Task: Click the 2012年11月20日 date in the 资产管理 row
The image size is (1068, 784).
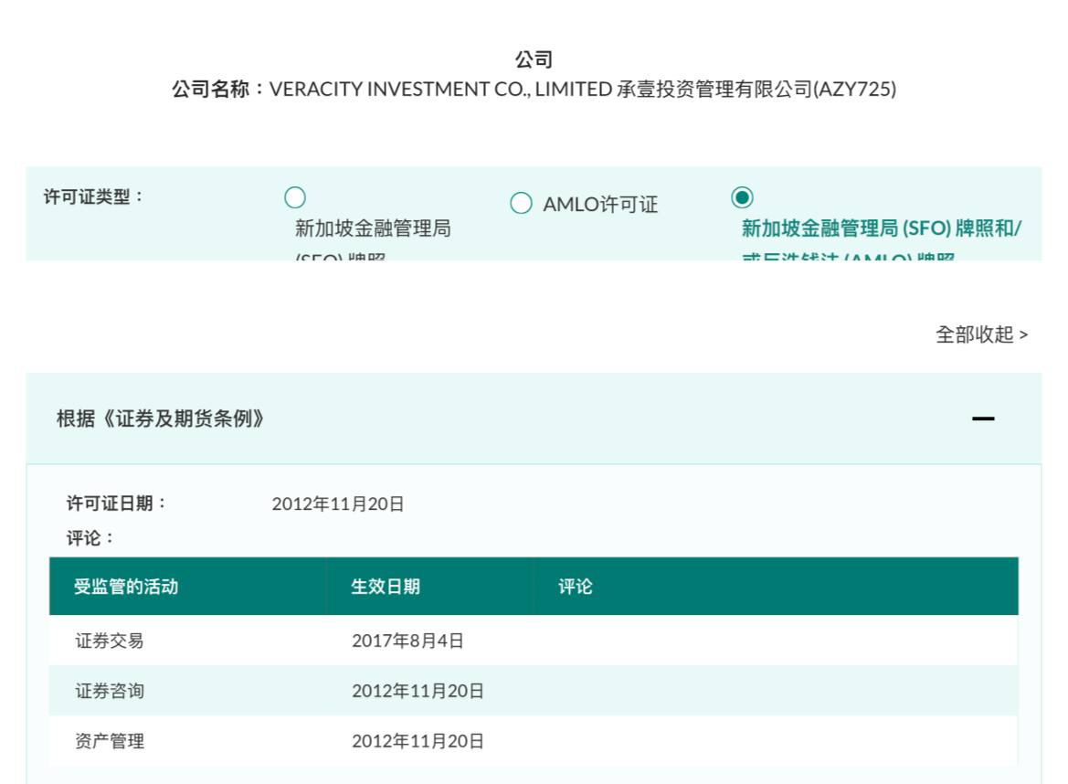Action: pos(418,741)
